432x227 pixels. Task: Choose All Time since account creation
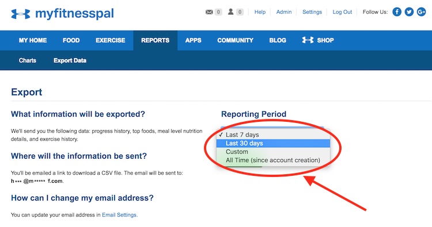[273, 160]
